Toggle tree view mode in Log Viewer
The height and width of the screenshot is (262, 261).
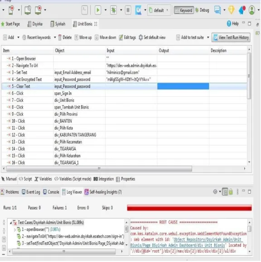[x=225, y=192]
